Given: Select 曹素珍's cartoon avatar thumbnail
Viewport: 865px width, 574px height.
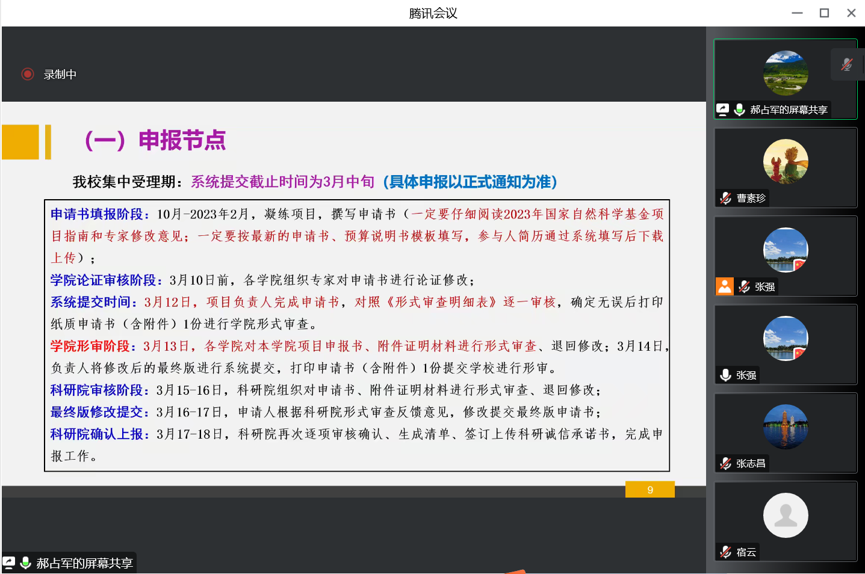Looking at the screenshot, I should click(785, 161).
